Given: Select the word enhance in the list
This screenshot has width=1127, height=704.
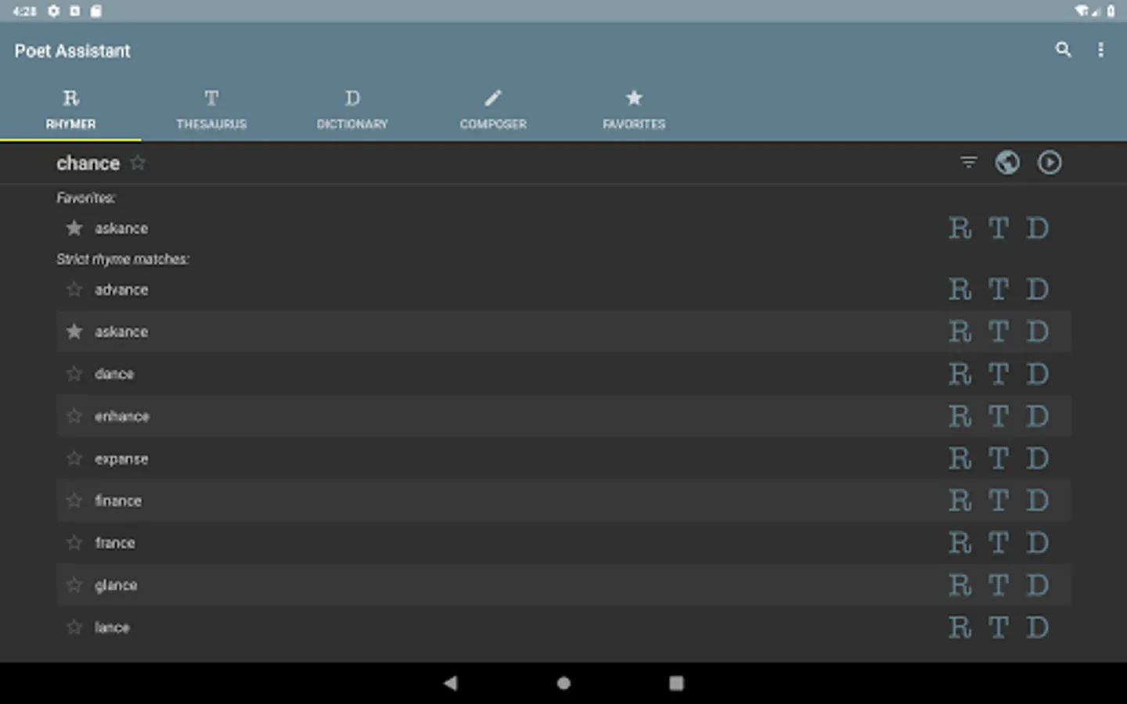Looking at the screenshot, I should [x=122, y=416].
